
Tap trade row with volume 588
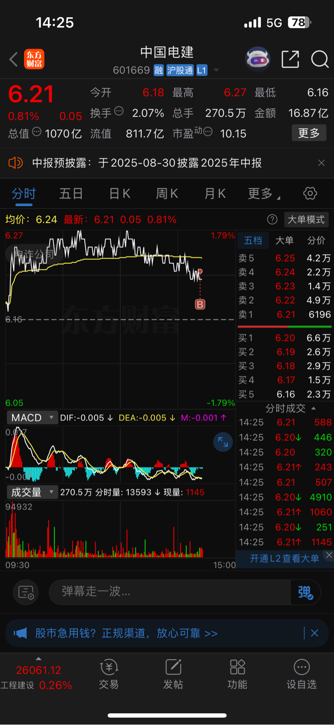[285, 422]
